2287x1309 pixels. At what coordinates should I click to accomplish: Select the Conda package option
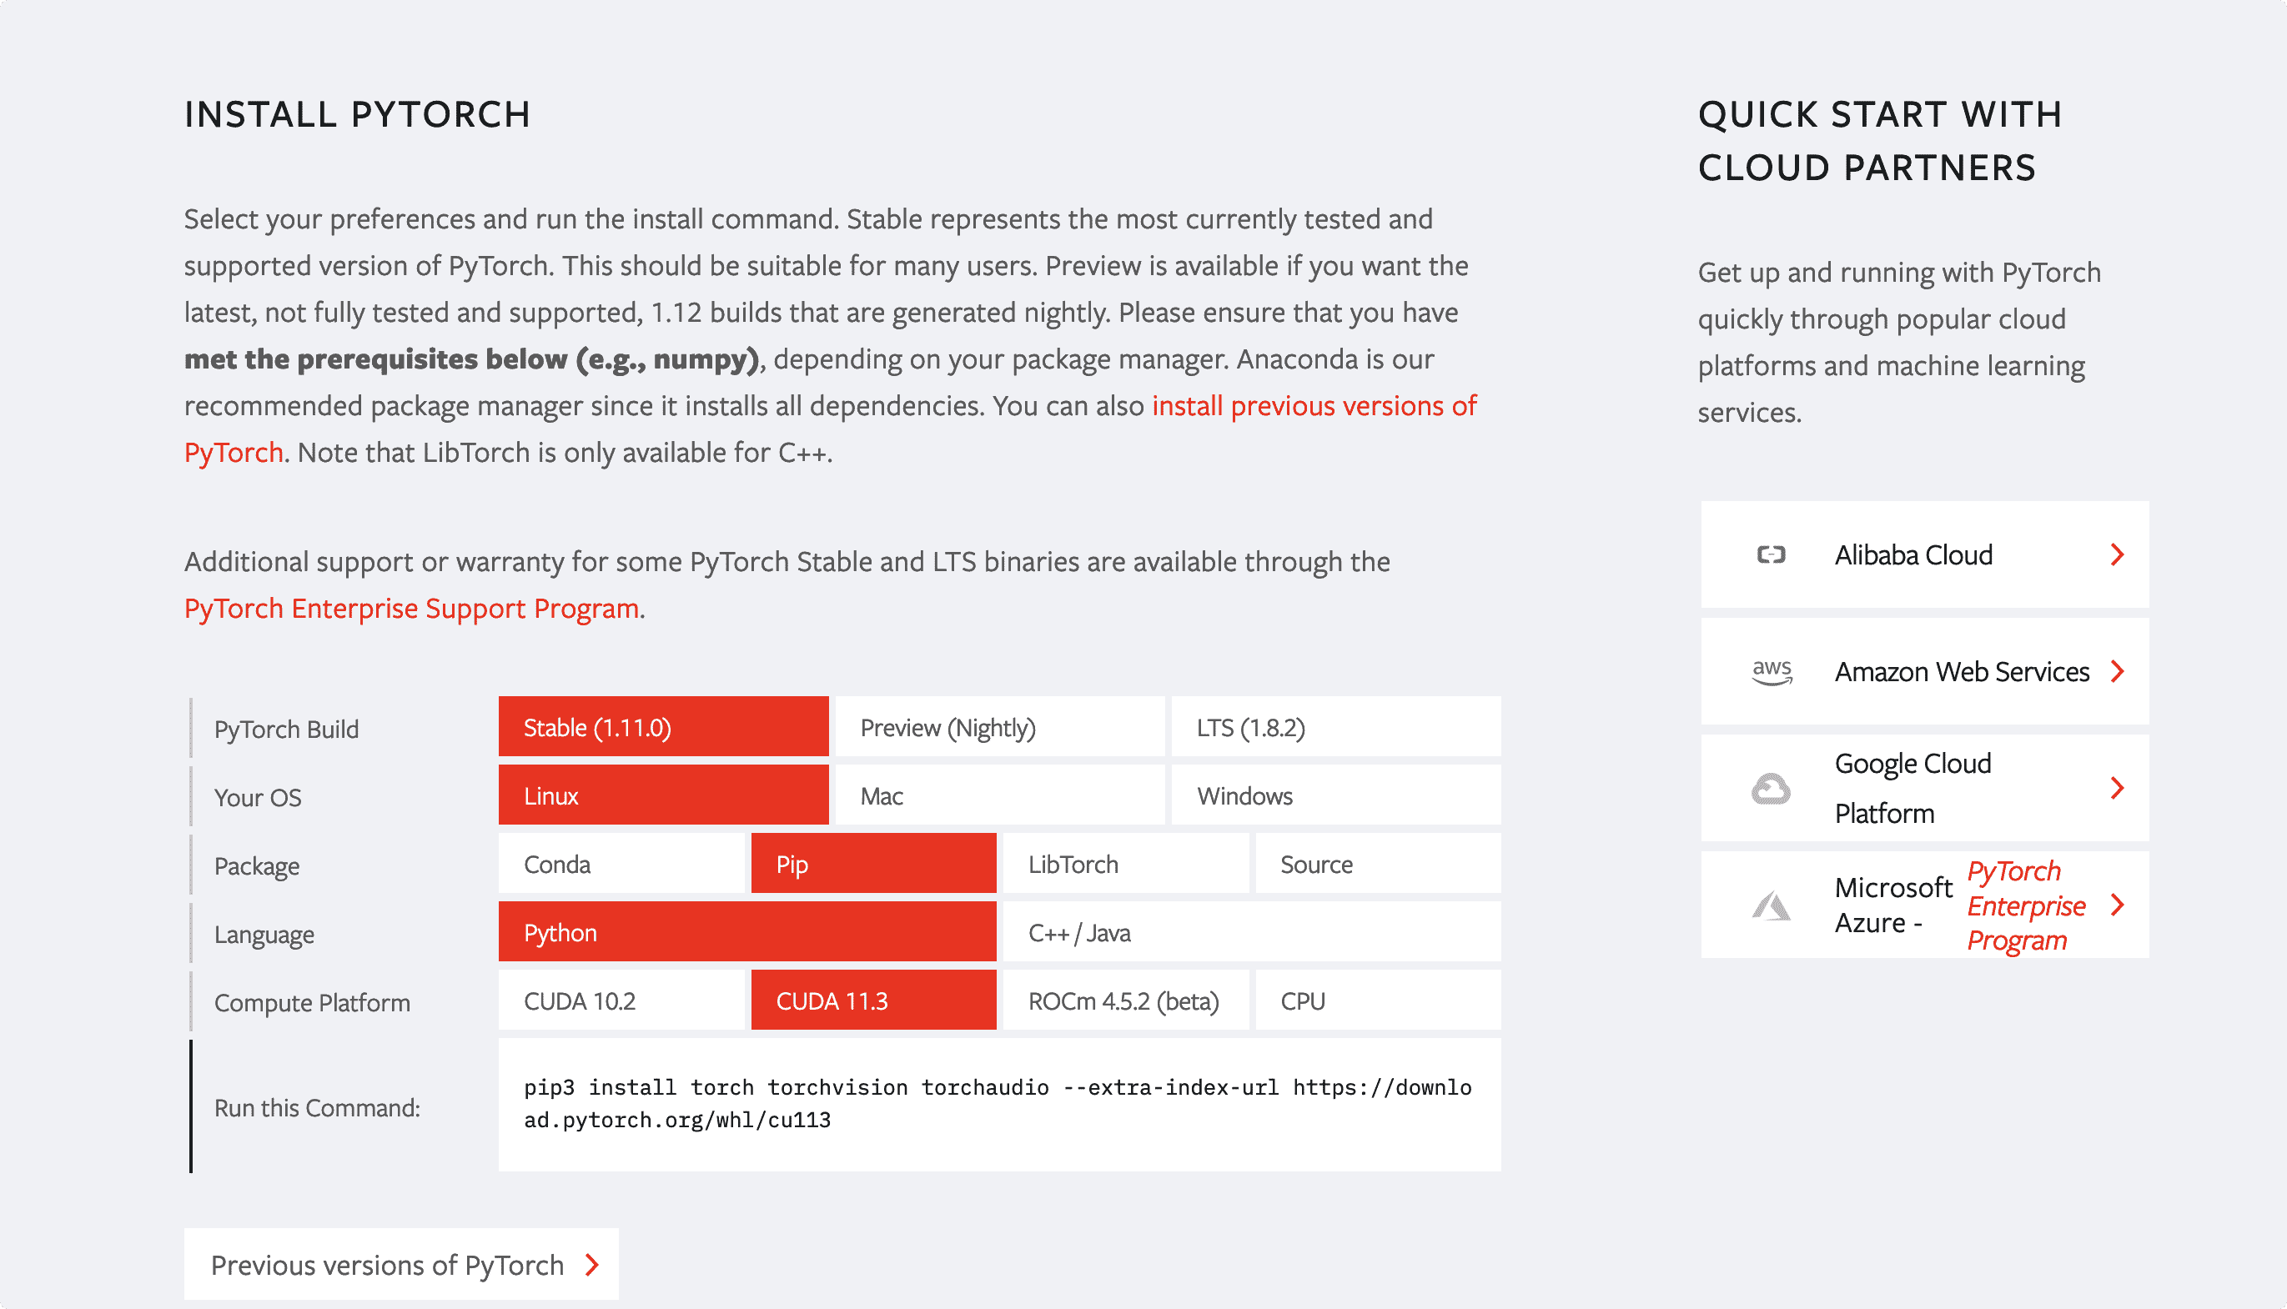pos(621,864)
